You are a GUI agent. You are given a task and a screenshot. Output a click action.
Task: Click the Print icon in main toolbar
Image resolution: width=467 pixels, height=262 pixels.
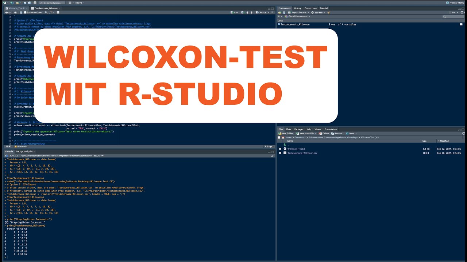coord(35,3)
